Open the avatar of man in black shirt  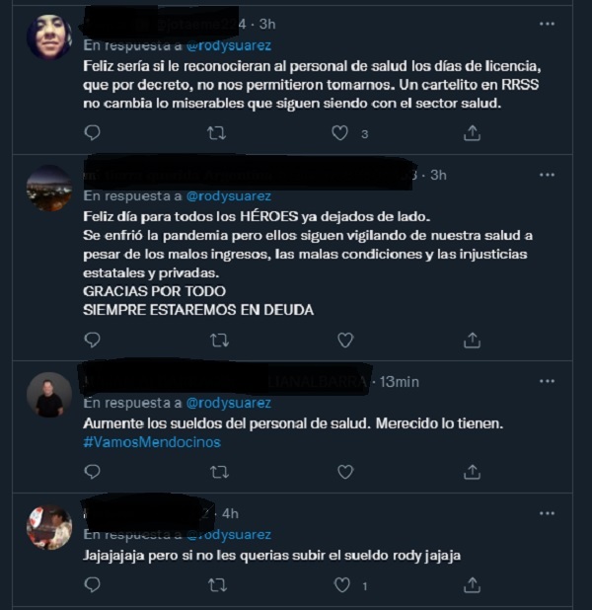point(49,395)
